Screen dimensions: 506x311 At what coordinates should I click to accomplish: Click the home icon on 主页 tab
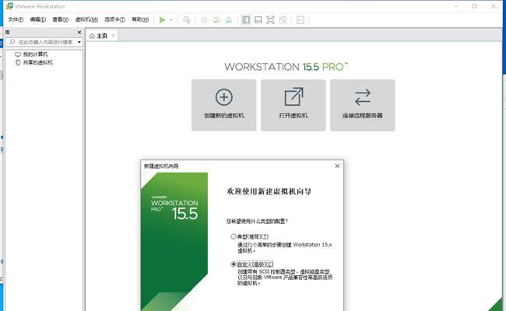tap(92, 36)
